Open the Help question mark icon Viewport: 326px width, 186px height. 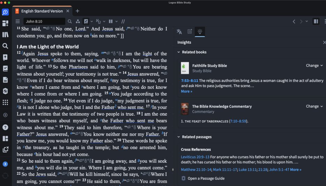coord(5,127)
